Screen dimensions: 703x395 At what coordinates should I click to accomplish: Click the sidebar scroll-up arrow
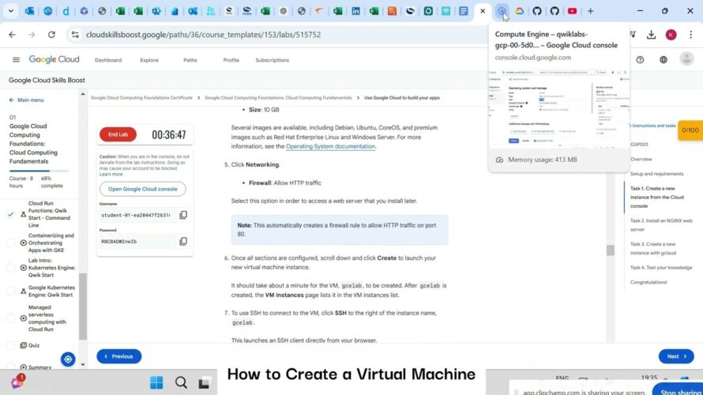coord(82,94)
